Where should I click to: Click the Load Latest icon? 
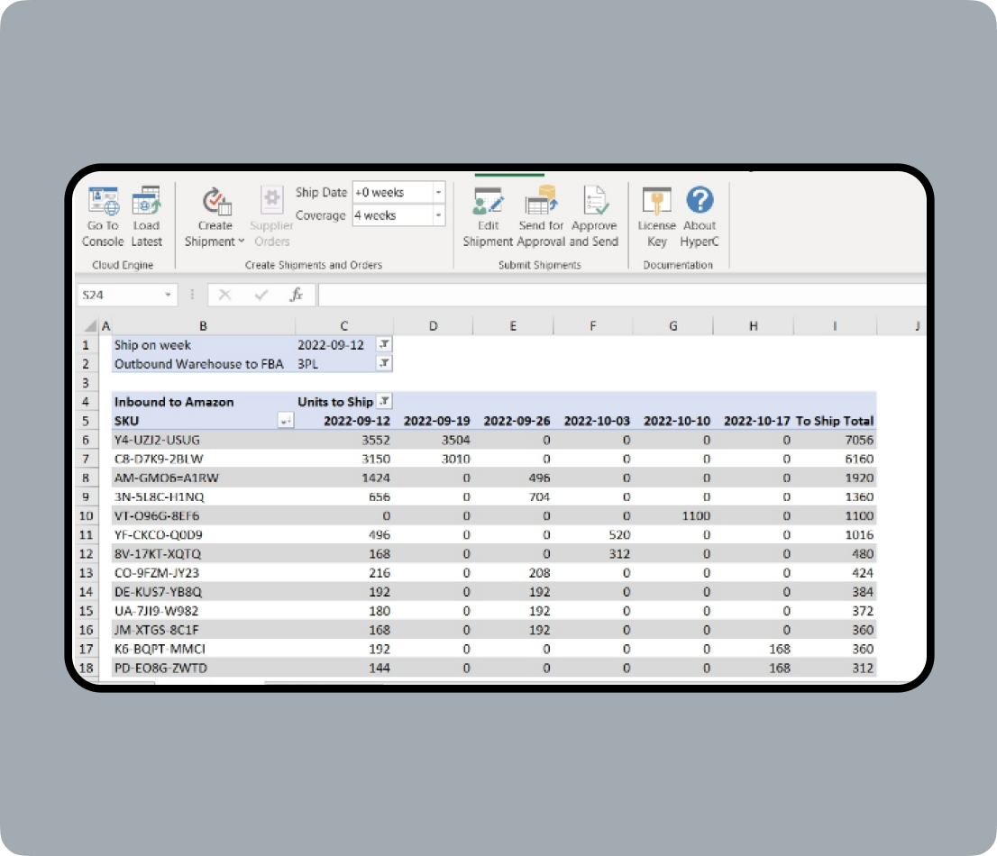pyautogui.click(x=146, y=203)
